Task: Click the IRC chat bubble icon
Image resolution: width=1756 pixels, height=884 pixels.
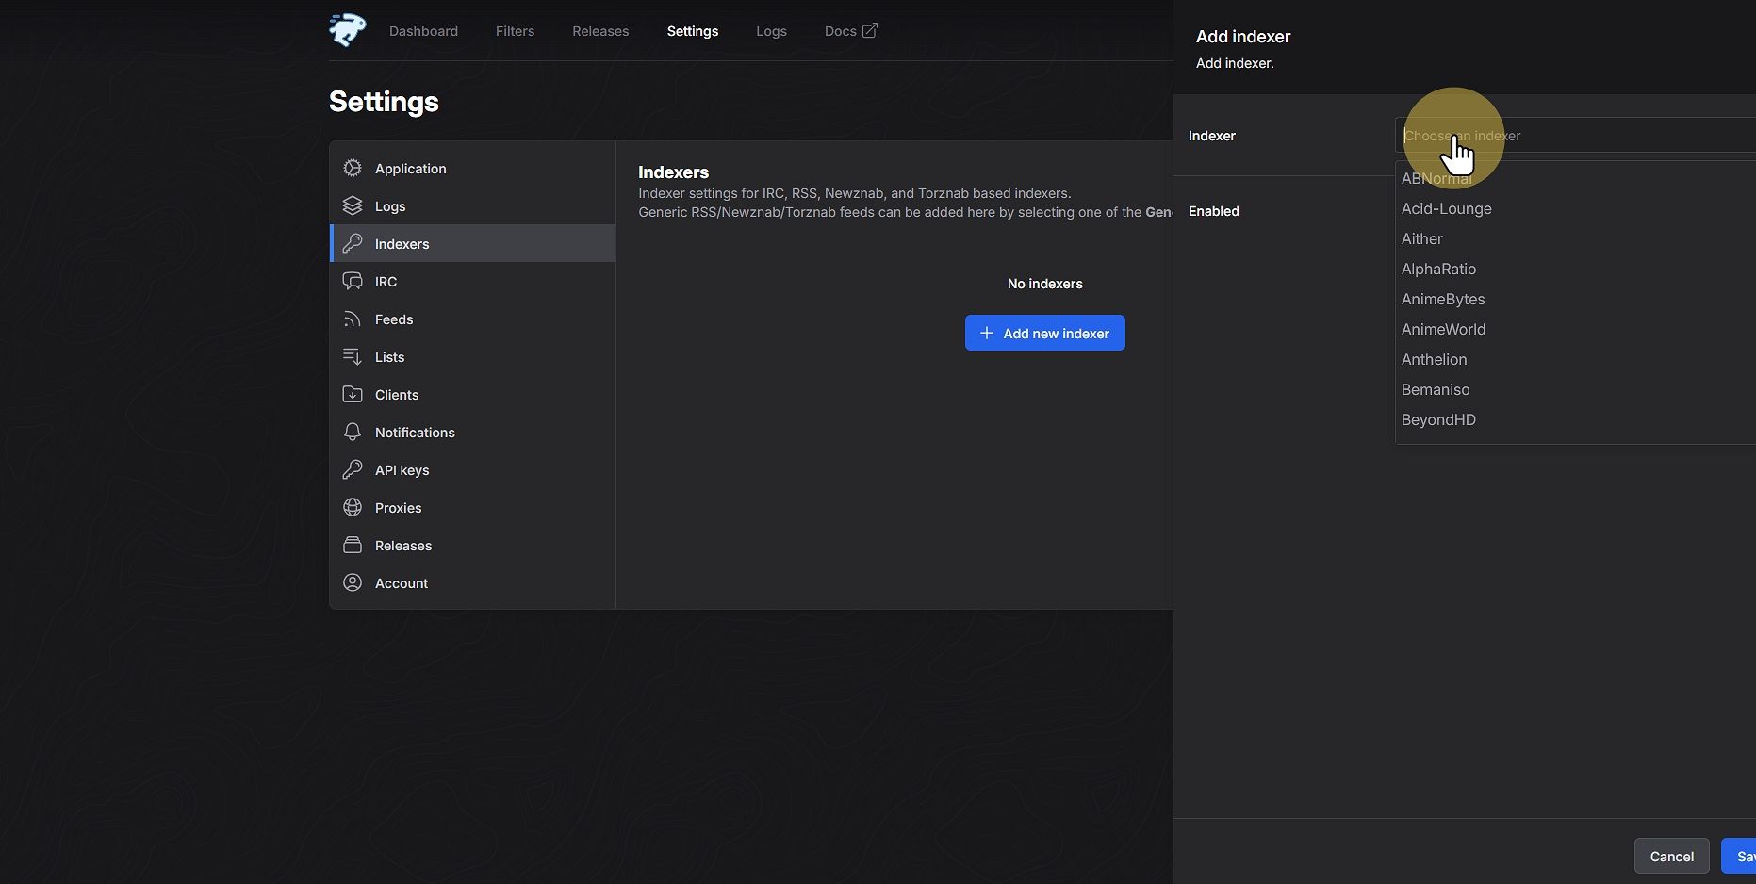Action: pyautogui.click(x=353, y=281)
